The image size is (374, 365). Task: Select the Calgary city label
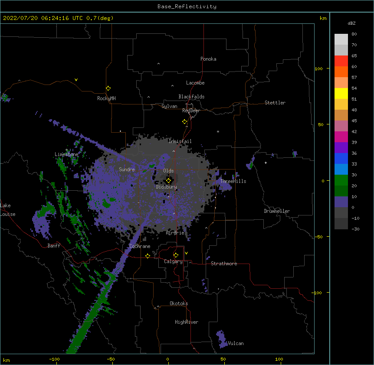[173, 261]
